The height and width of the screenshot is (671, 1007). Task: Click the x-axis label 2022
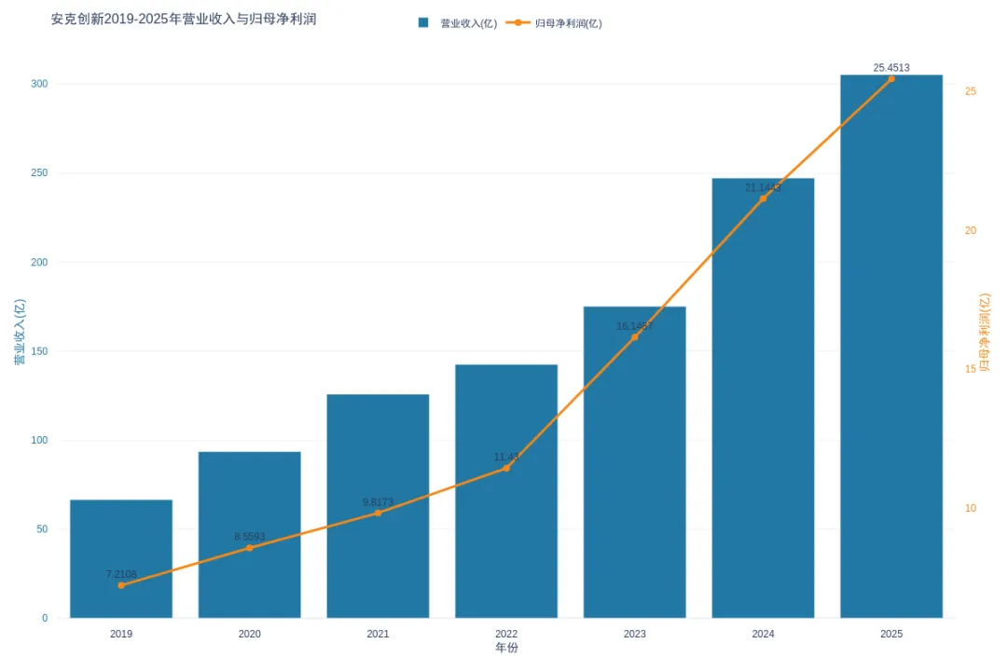(x=506, y=634)
